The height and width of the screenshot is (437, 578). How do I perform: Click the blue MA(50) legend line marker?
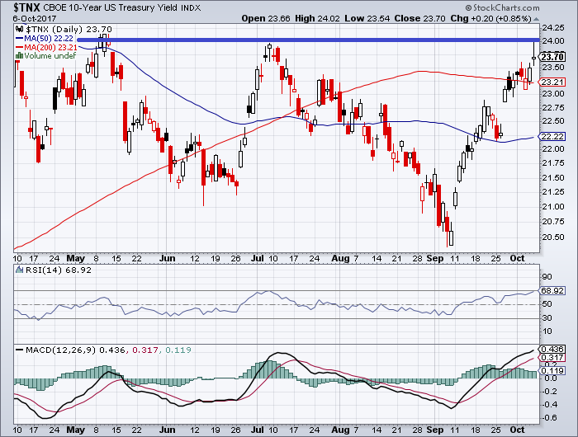click(18, 39)
